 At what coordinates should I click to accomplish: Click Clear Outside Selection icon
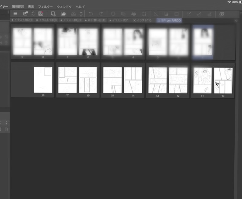click(x=123, y=14)
